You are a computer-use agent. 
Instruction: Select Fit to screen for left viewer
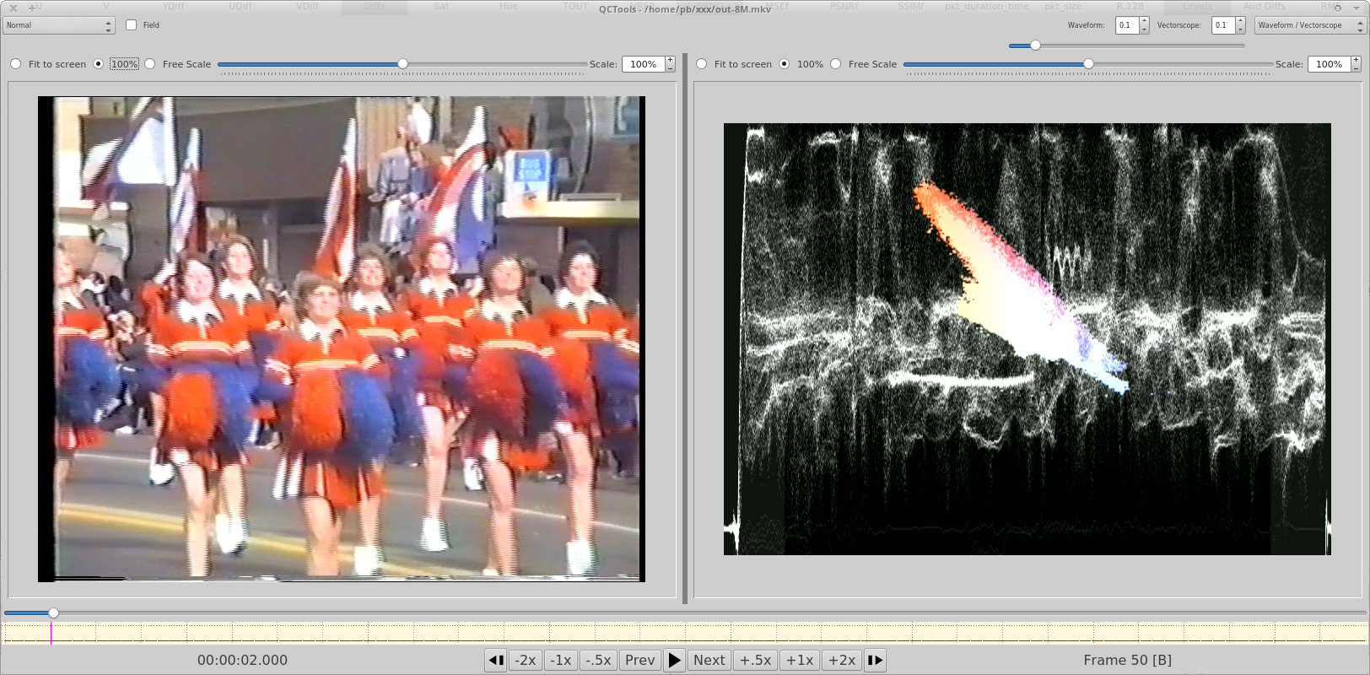(16, 64)
